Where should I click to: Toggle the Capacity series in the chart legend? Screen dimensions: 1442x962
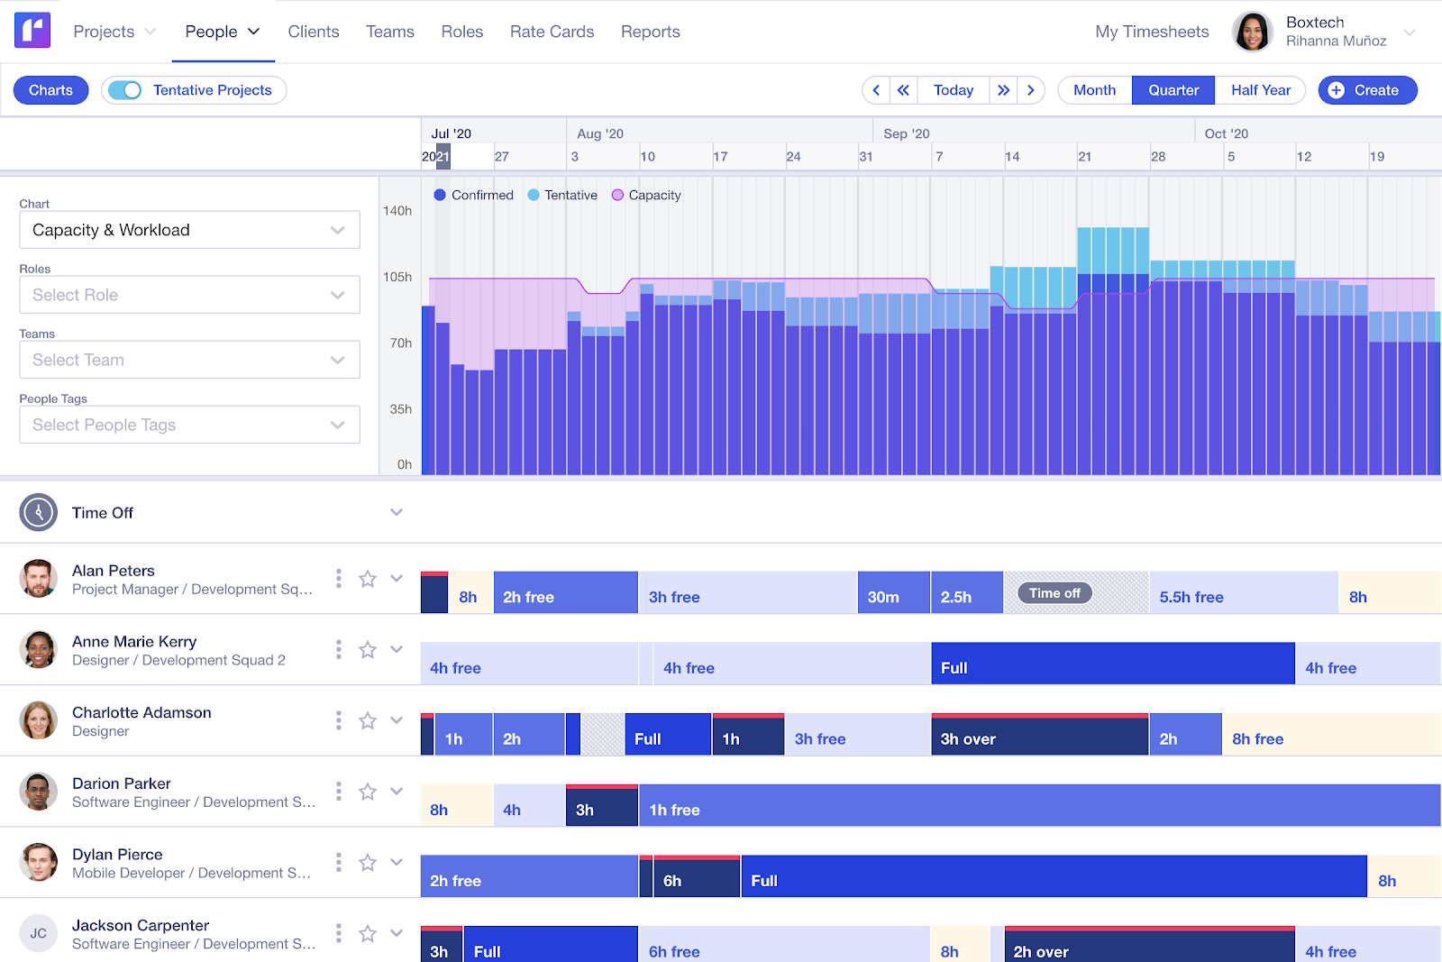click(x=646, y=195)
